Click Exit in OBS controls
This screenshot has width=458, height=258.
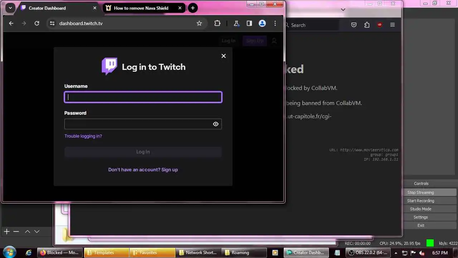421,225
